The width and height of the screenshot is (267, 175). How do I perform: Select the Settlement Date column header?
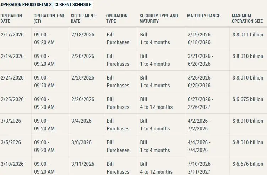click(x=83, y=18)
